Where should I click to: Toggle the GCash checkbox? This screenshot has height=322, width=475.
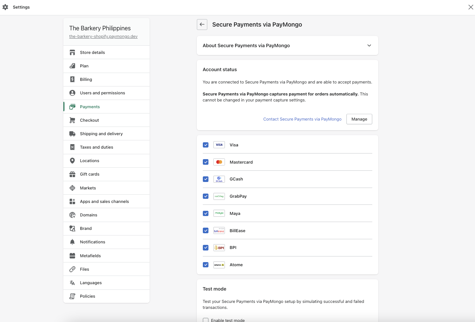[x=205, y=179]
